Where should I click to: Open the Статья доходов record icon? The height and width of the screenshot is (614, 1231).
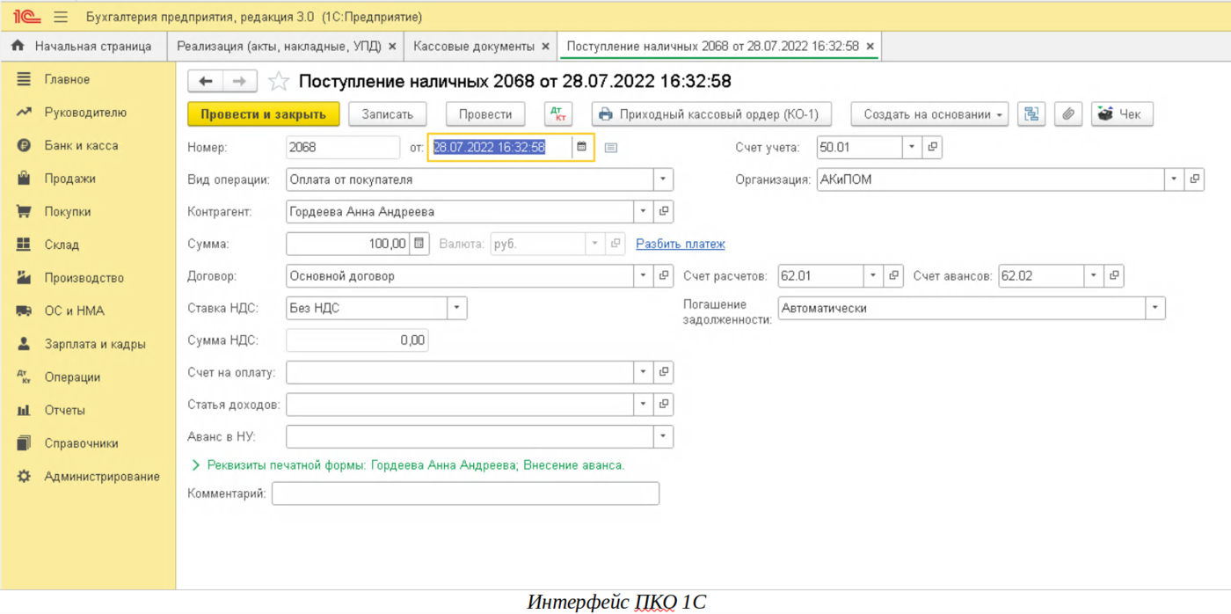pyautogui.click(x=664, y=405)
